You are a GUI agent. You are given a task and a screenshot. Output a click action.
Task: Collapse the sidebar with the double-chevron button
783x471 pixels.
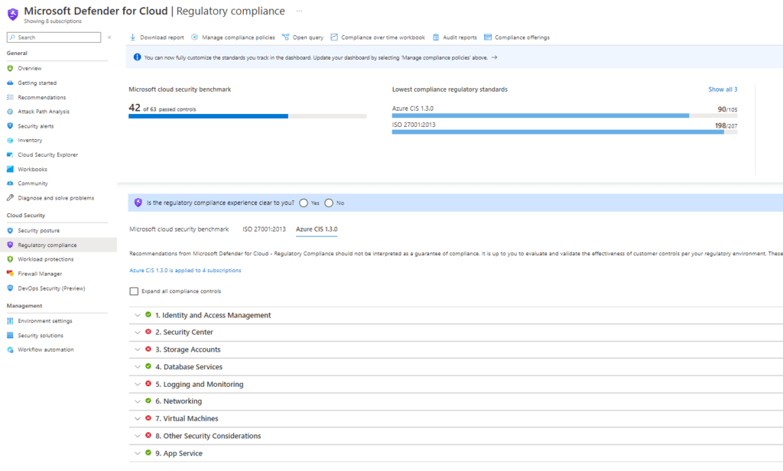[x=109, y=37]
